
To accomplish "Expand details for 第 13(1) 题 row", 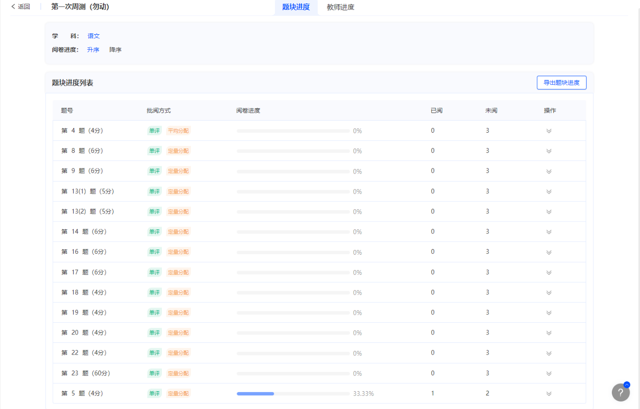I will (549, 191).
